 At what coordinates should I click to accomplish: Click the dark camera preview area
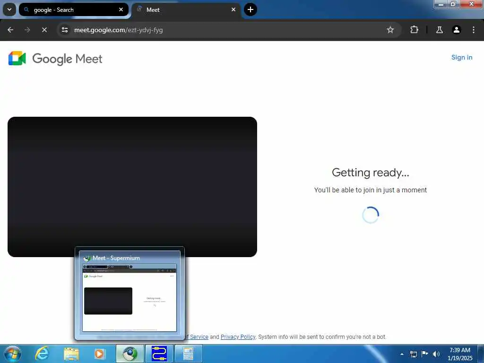click(132, 187)
